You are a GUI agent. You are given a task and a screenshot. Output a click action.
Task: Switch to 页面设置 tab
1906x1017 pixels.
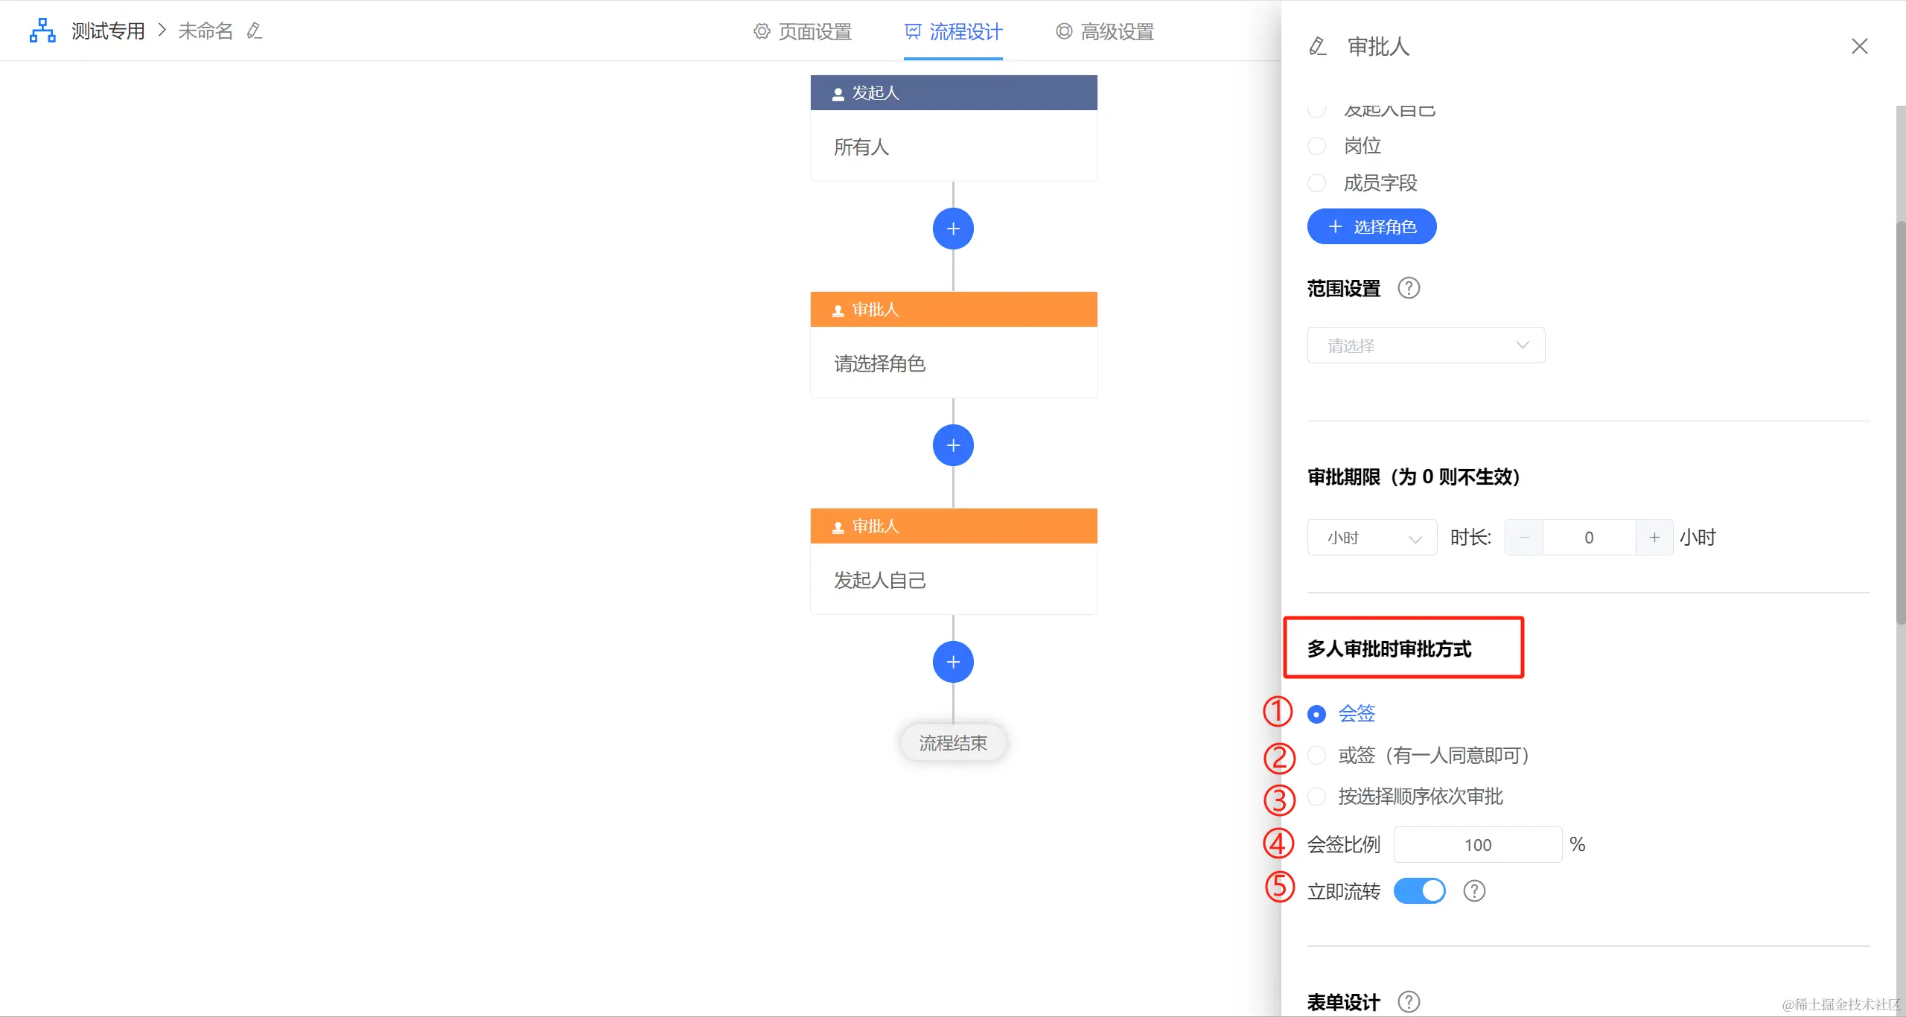click(x=803, y=31)
